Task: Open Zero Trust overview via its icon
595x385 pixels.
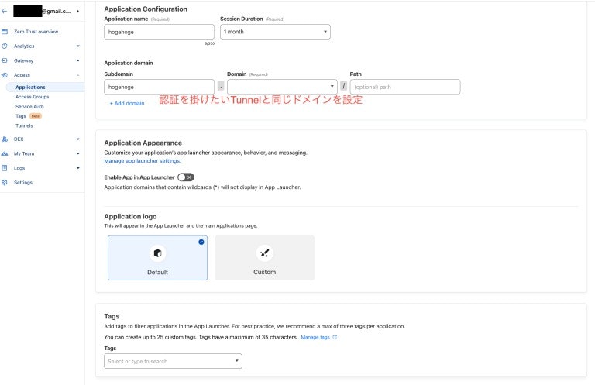Action: [5, 32]
